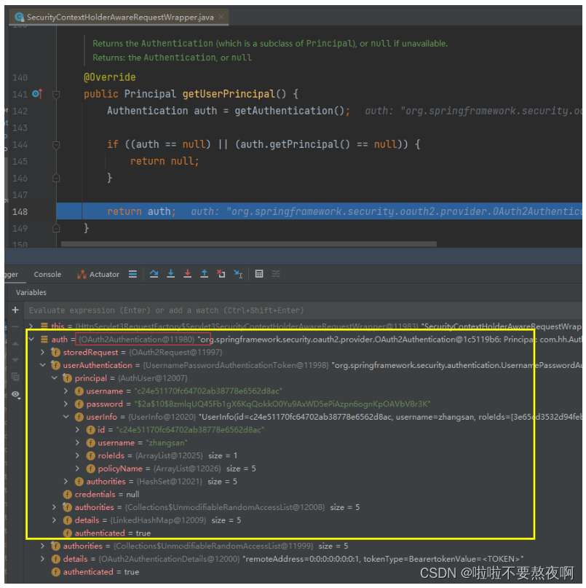Click the Add Watch plus icon

[x=15, y=310]
